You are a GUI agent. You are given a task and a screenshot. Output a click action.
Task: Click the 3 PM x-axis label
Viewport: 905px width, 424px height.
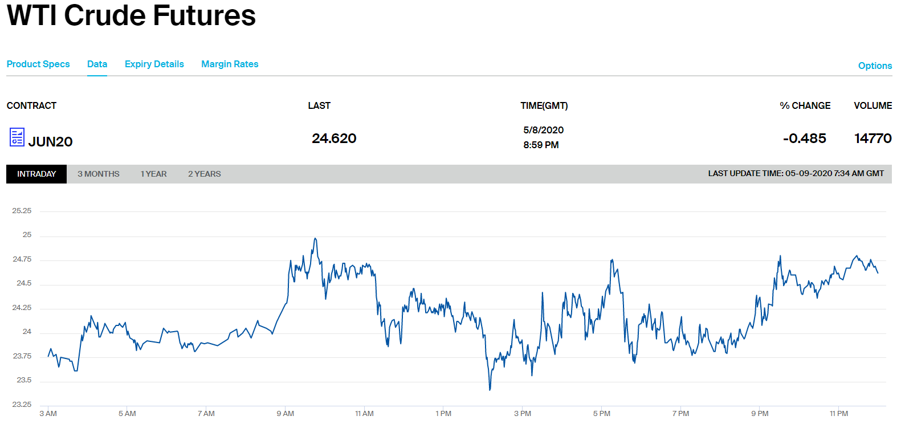coord(523,414)
